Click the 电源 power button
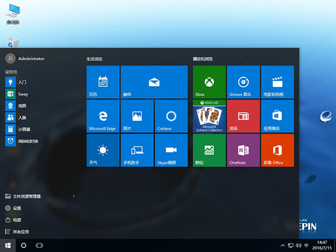The height and width of the screenshot is (252, 336). pos(17,220)
